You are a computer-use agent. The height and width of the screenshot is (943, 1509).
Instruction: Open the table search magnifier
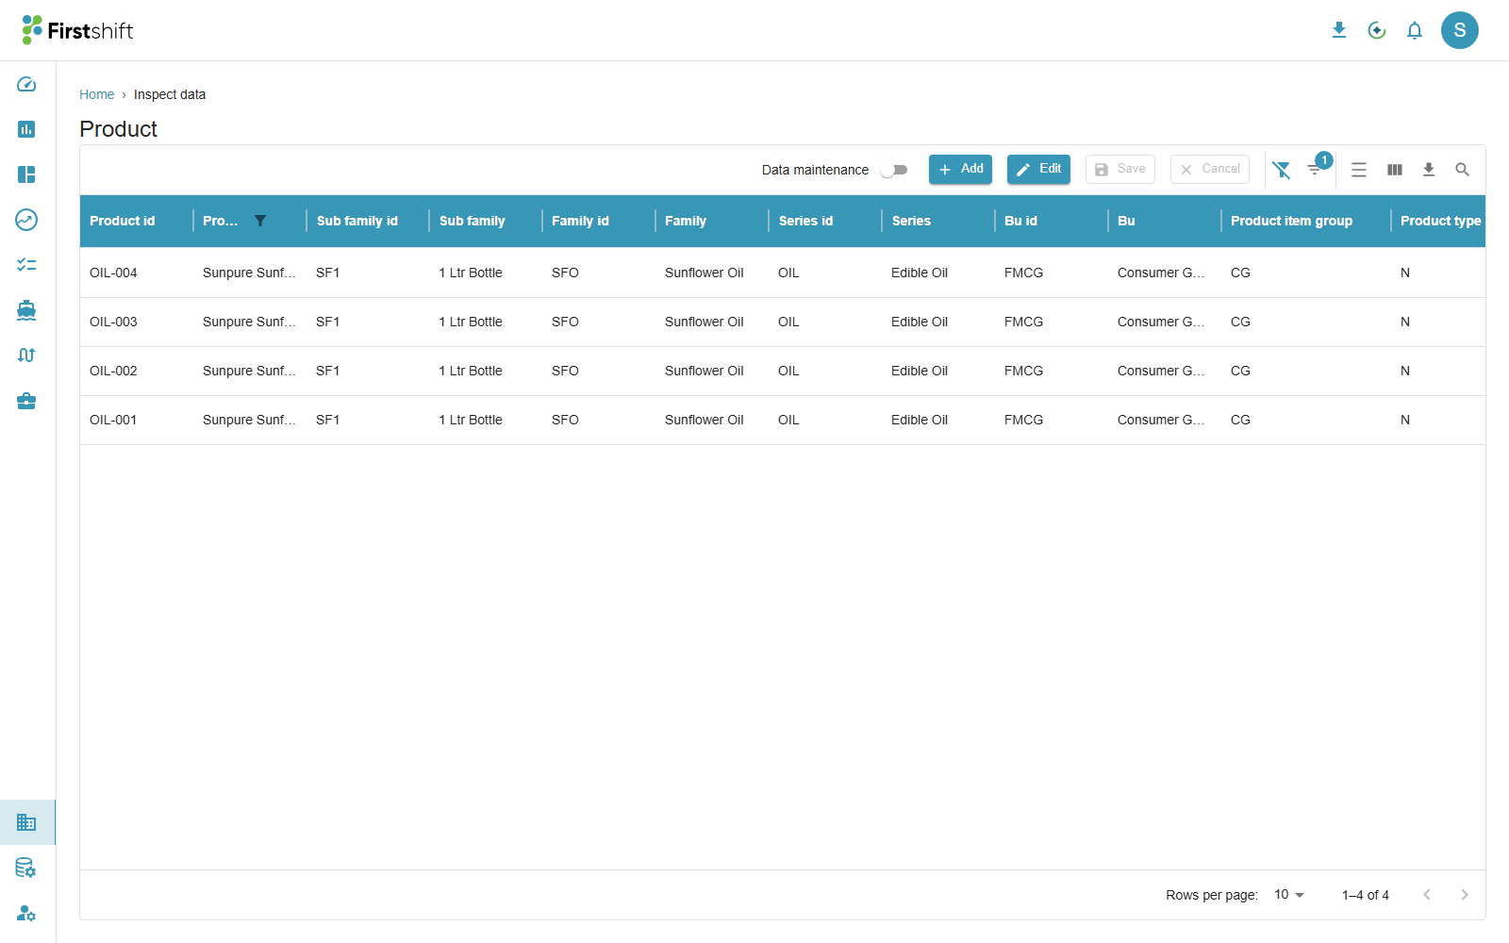coord(1463,170)
